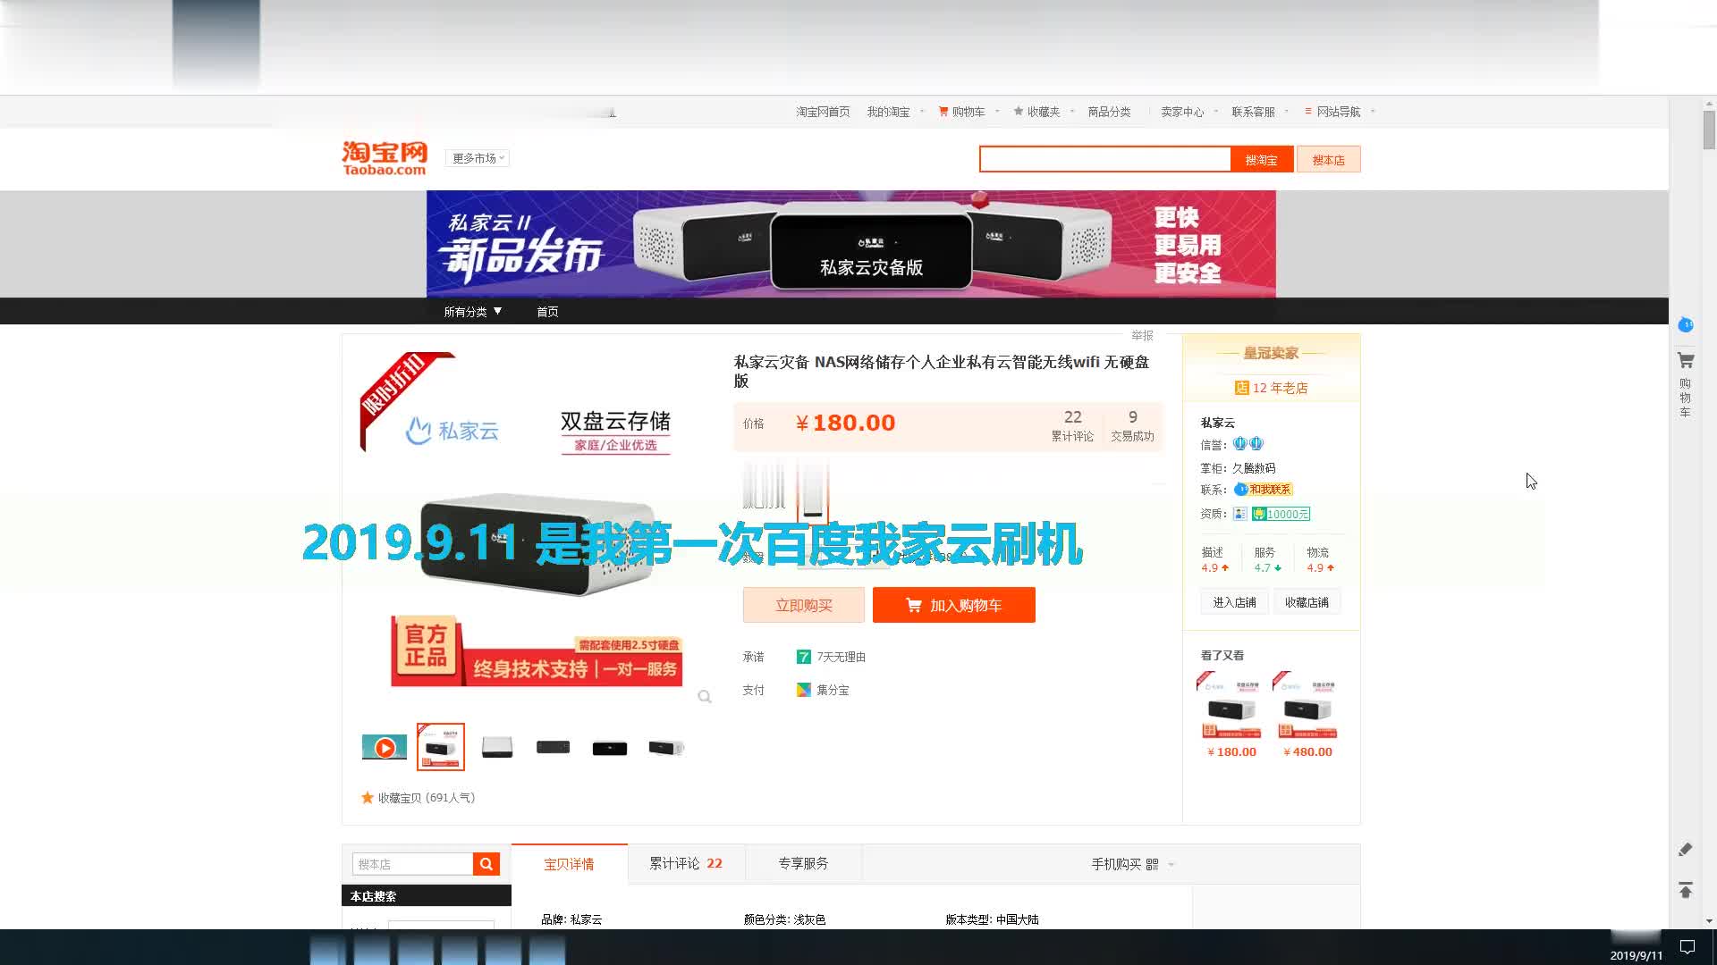Image resolution: width=1717 pixels, height=965 pixels.
Task: Open Windows notification center icon
Action: (1687, 947)
